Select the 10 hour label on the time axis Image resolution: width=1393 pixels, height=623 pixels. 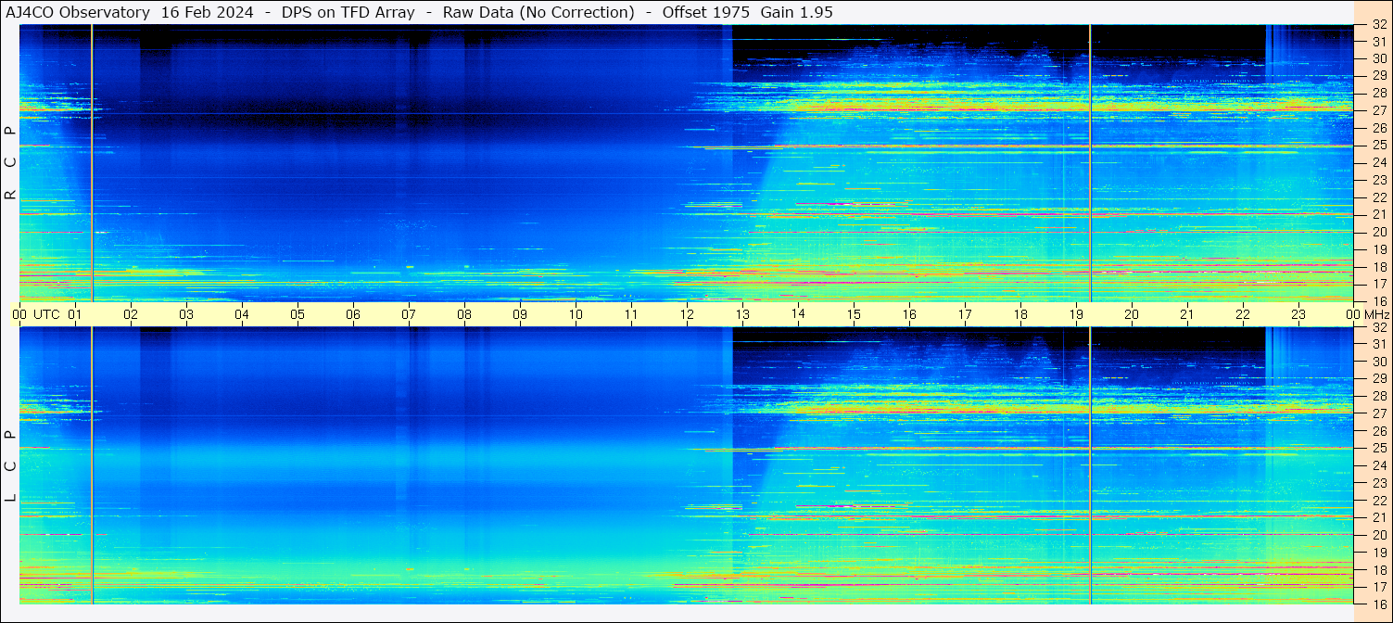pos(576,314)
